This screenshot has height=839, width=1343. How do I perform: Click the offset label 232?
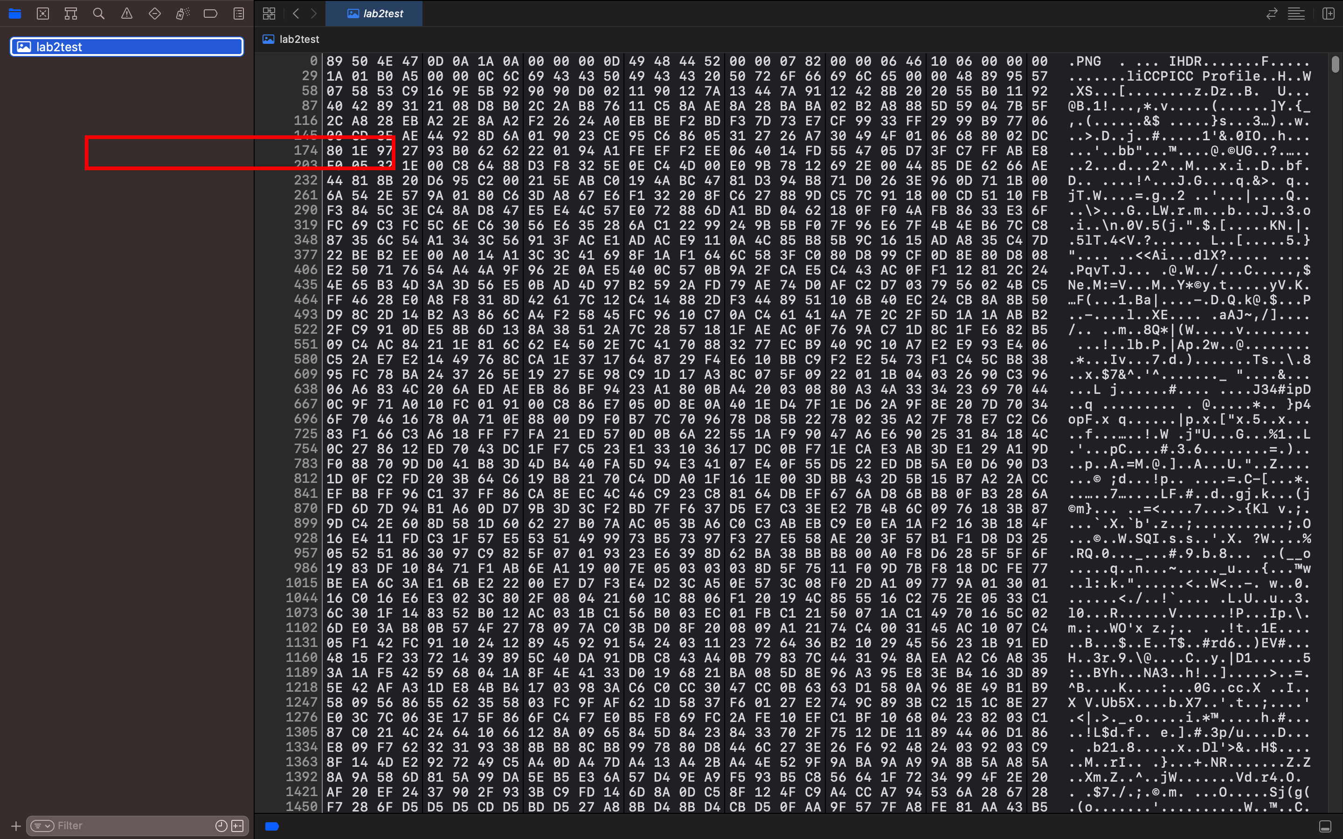tap(306, 180)
